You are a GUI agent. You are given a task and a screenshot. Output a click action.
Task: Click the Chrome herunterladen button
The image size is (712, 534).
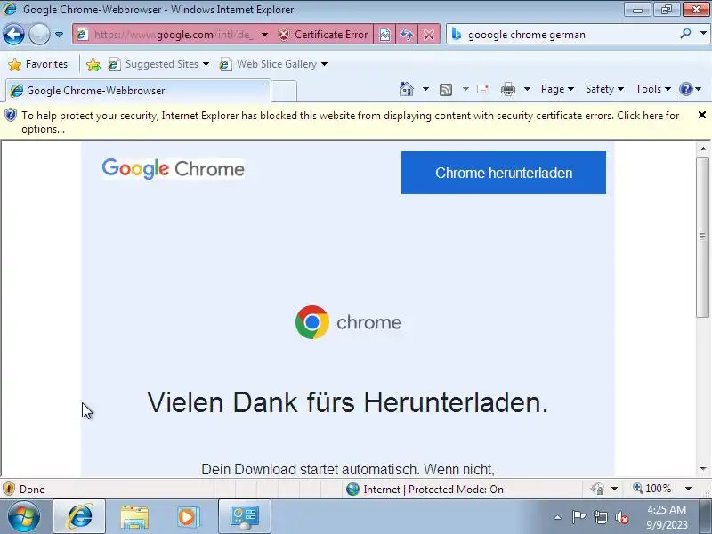point(503,173)
